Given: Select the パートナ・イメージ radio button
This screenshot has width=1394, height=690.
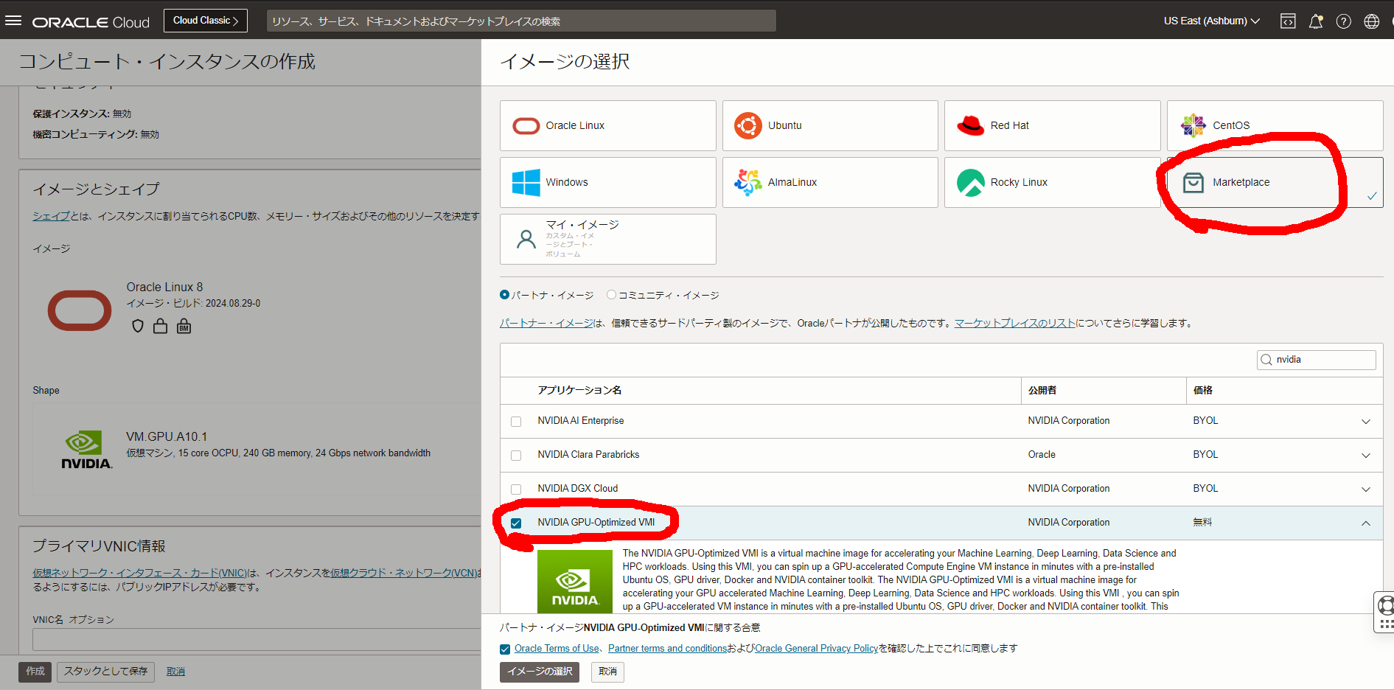Looking at the screenshot, I should click(504, 295).
